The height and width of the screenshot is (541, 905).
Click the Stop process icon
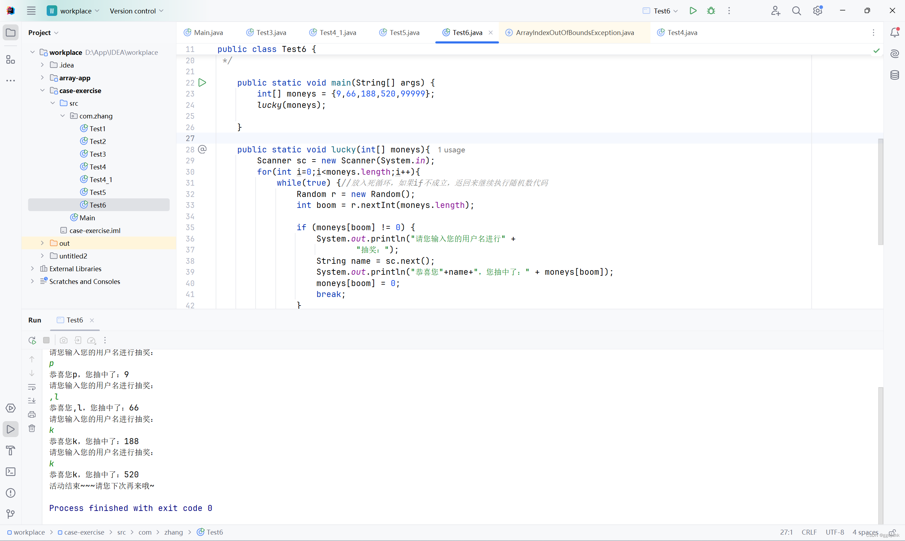click(46, 340)
